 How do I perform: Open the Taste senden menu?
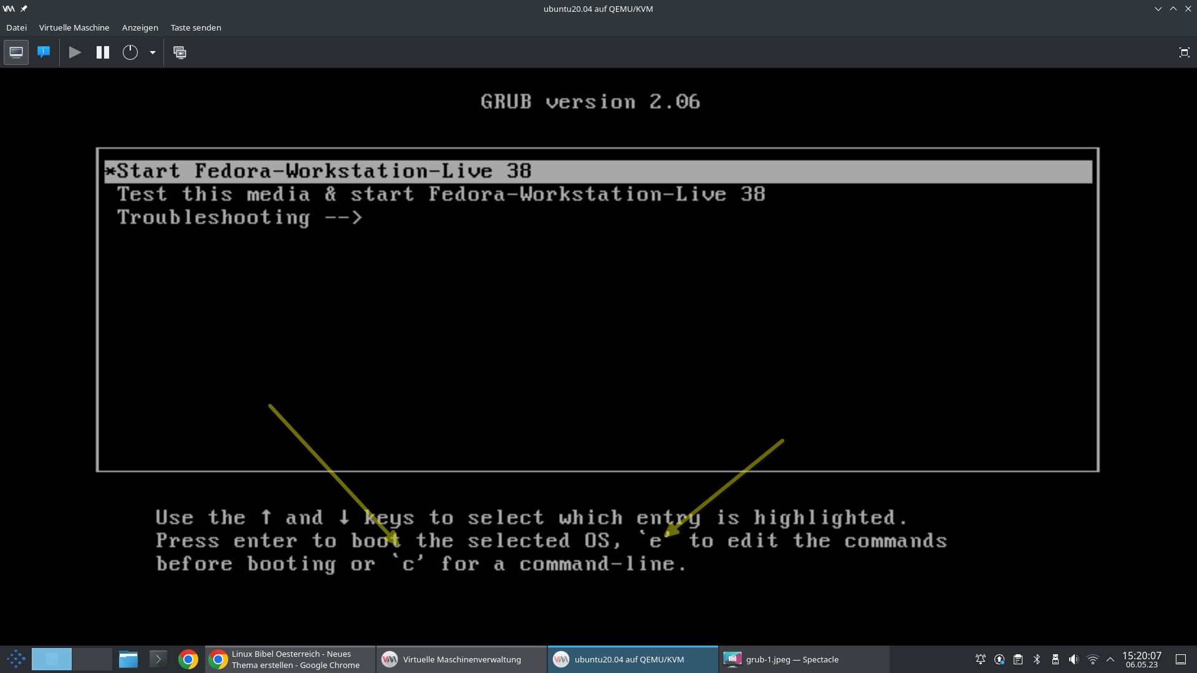[x=196, y=27]
